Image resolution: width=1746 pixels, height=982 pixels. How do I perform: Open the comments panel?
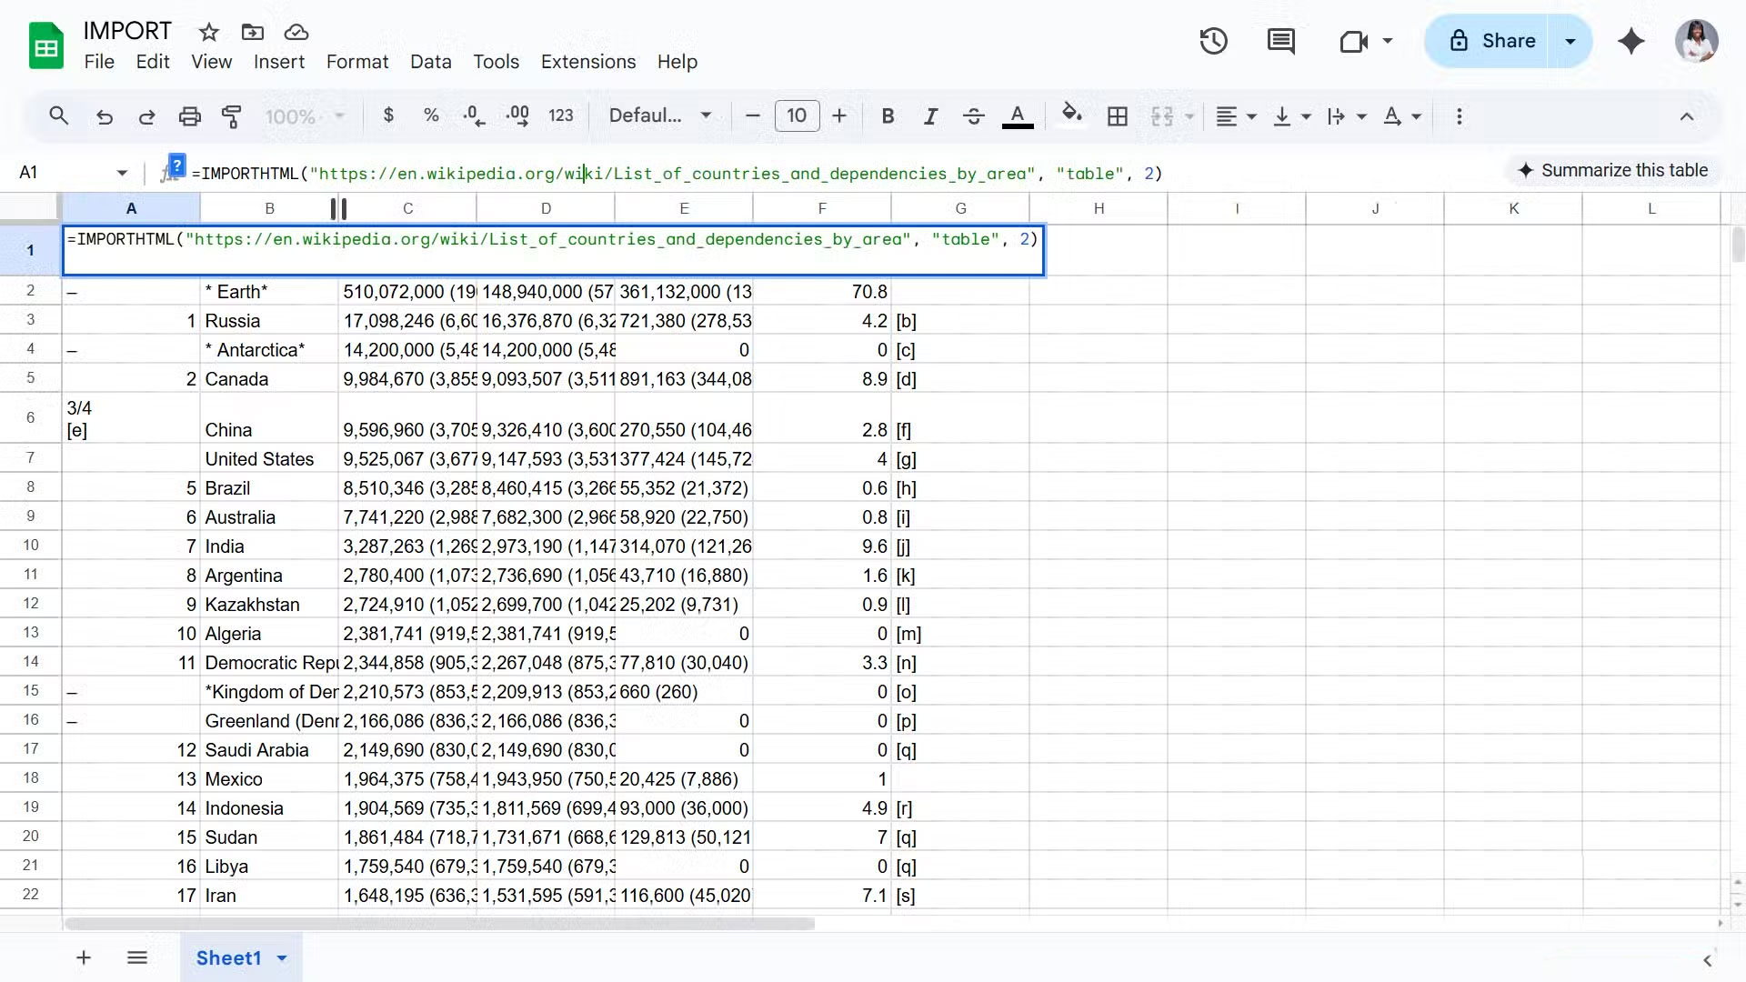tap(1280, 41)
